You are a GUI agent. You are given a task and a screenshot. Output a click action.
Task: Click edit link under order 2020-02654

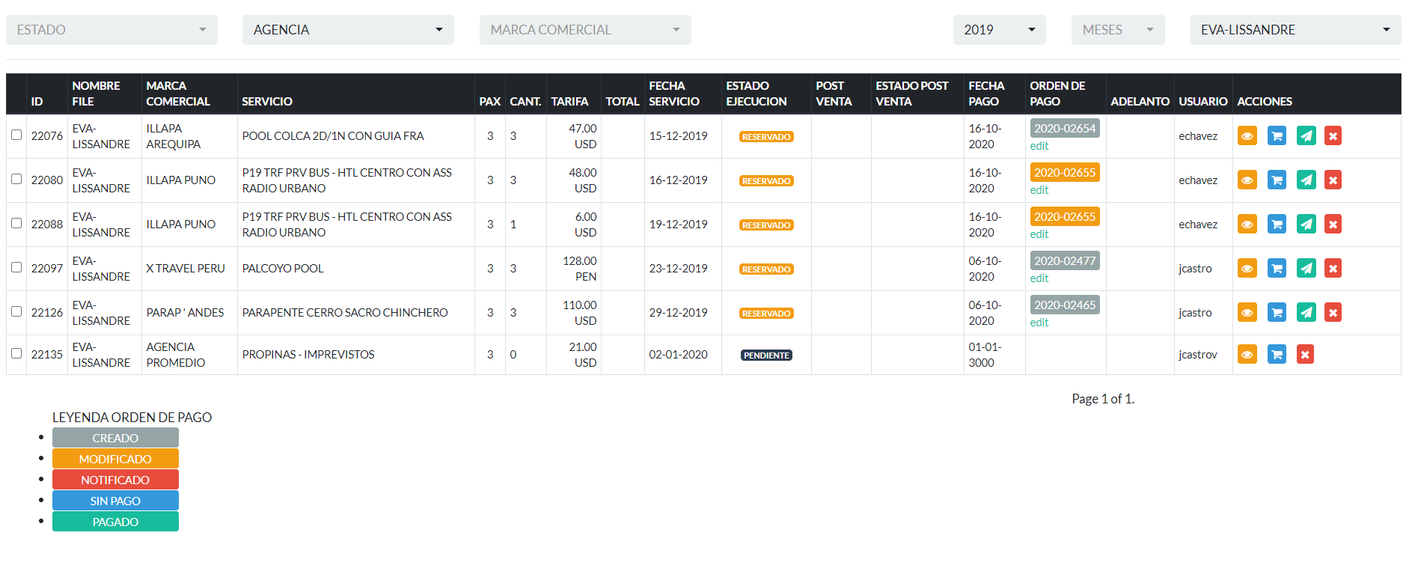pos(1039,146)
